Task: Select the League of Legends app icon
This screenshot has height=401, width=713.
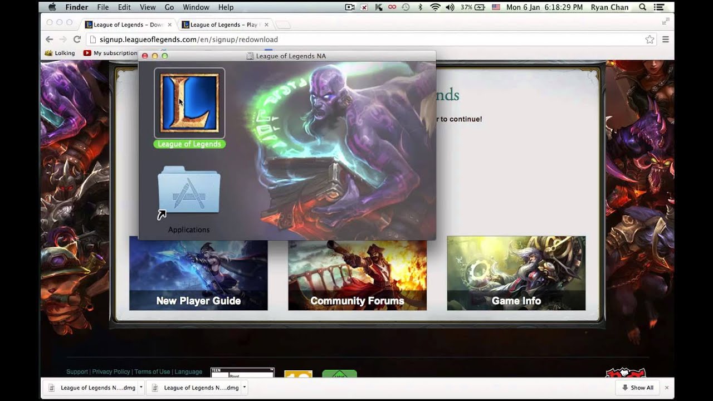Action: coord(189,103)
